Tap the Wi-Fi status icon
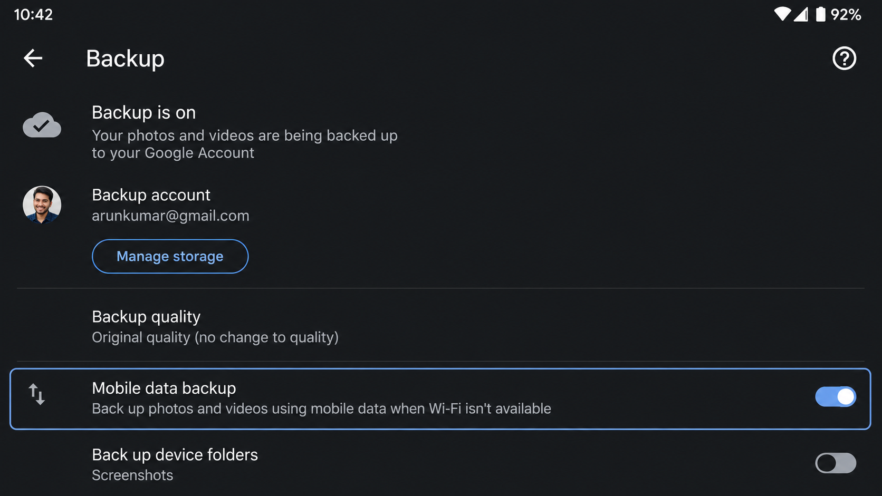 tap(782, 14)
